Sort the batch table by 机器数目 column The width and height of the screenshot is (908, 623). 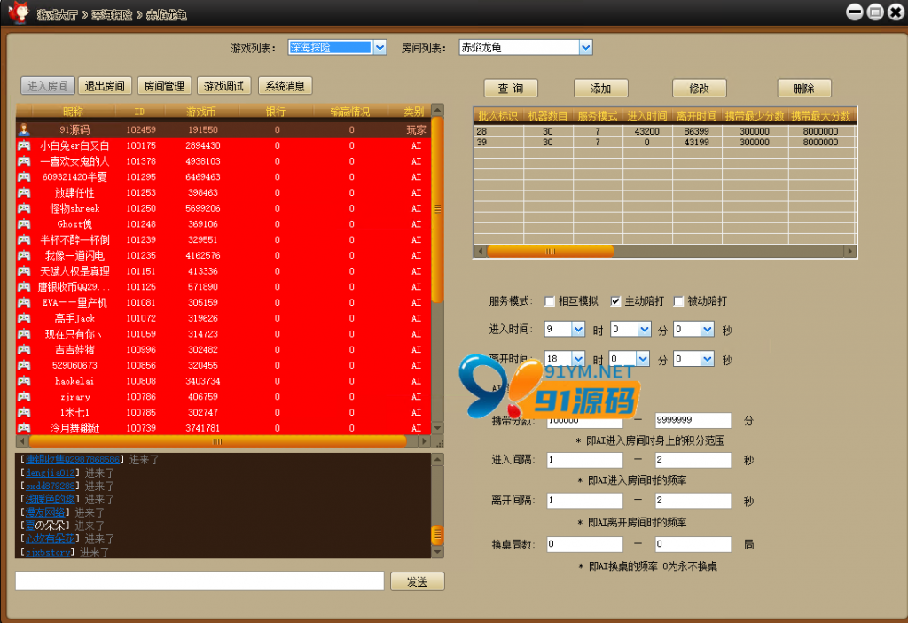(548, 116)
